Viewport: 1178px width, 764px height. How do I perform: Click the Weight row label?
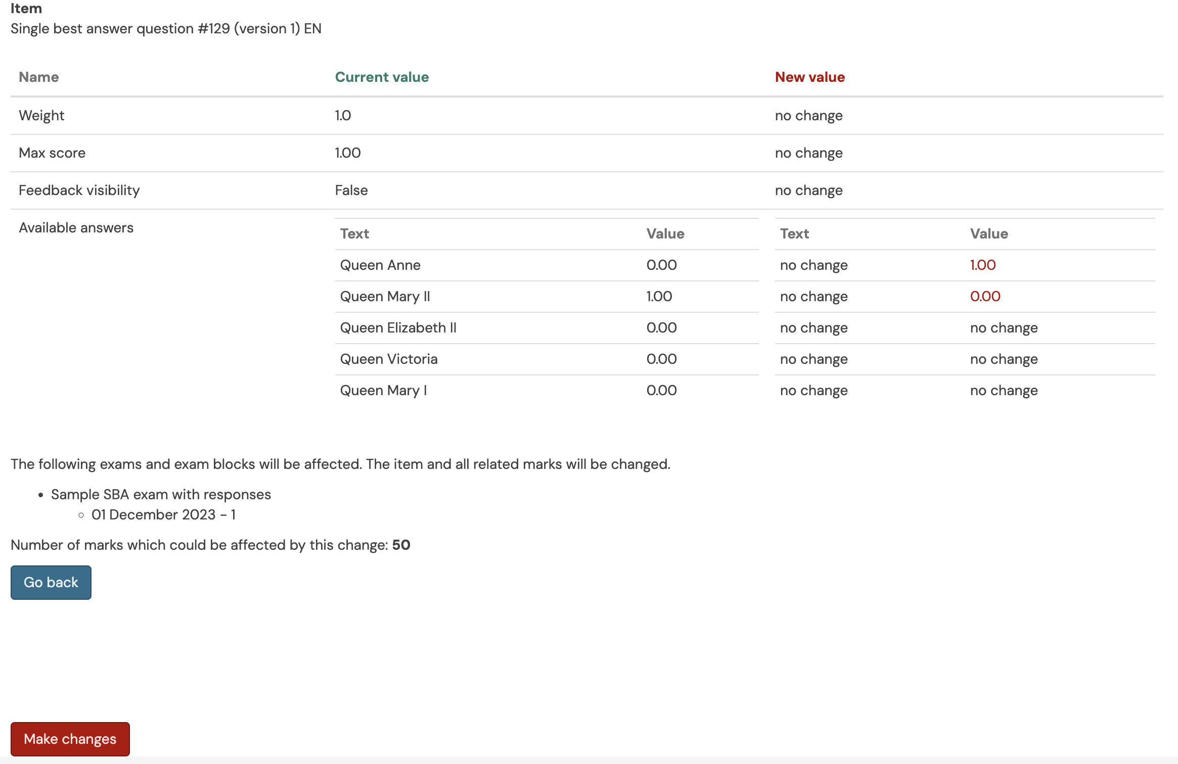point(41,115)
